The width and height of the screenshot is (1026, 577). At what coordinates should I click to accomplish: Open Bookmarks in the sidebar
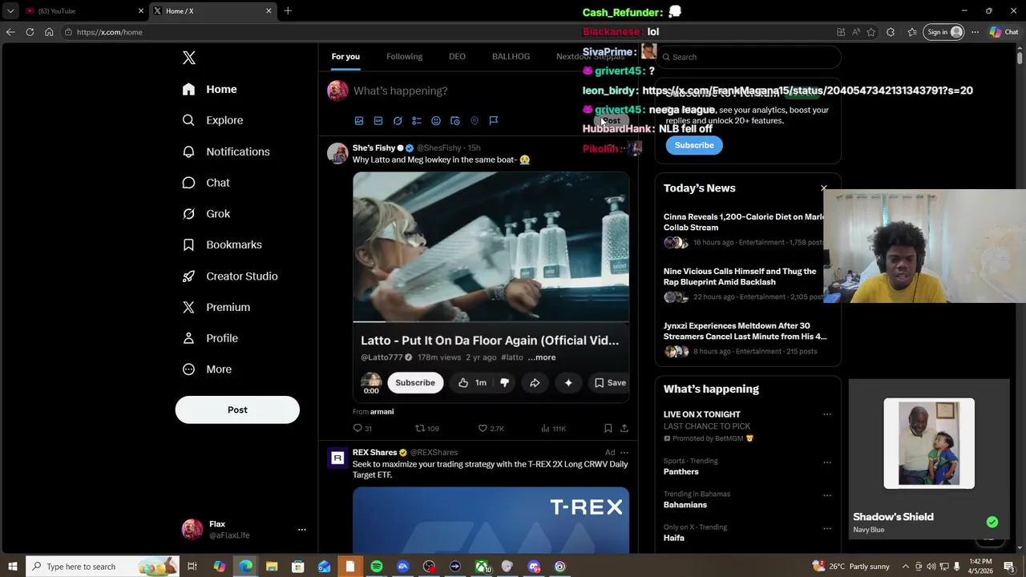222,245
